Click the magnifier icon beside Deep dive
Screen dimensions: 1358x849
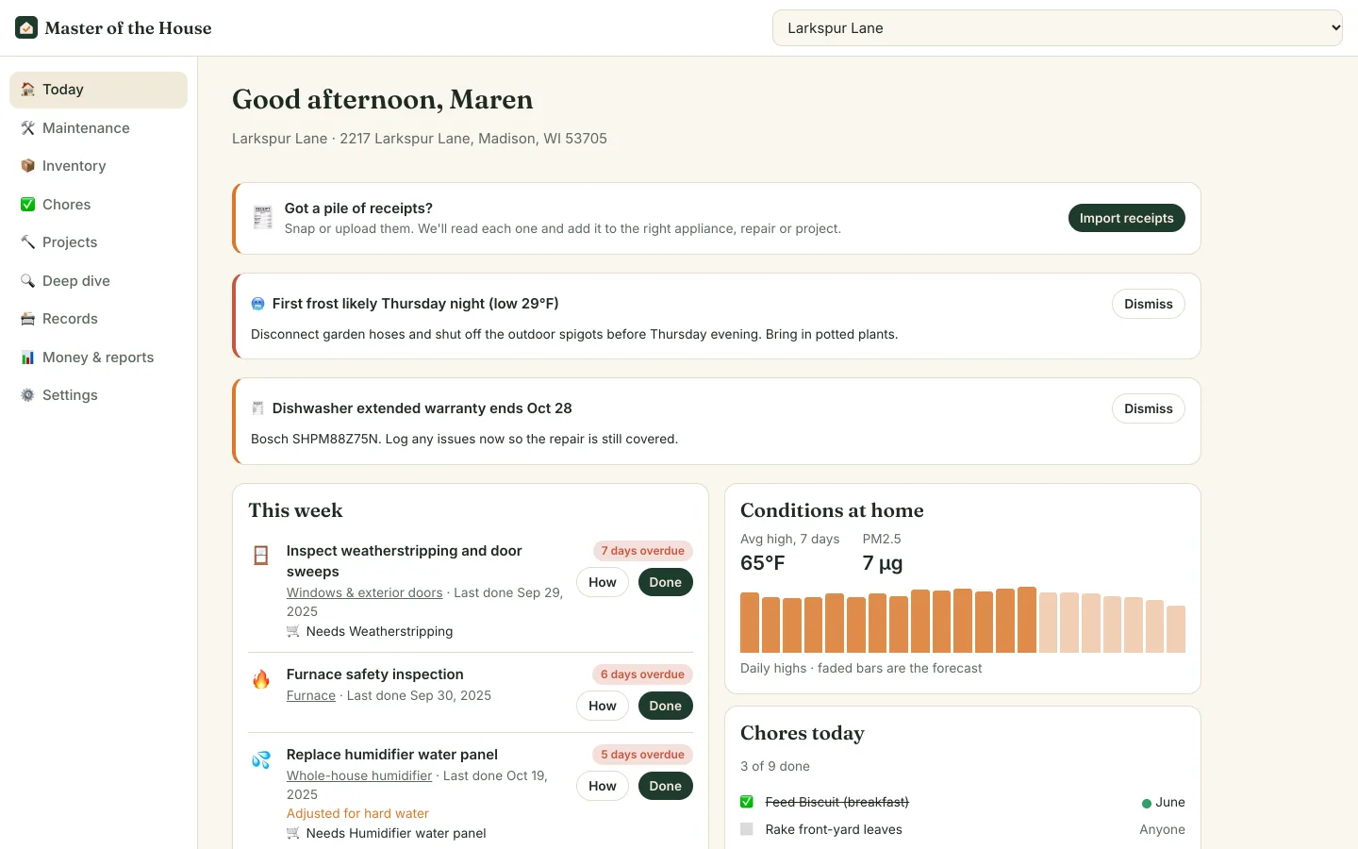(28, 281)
